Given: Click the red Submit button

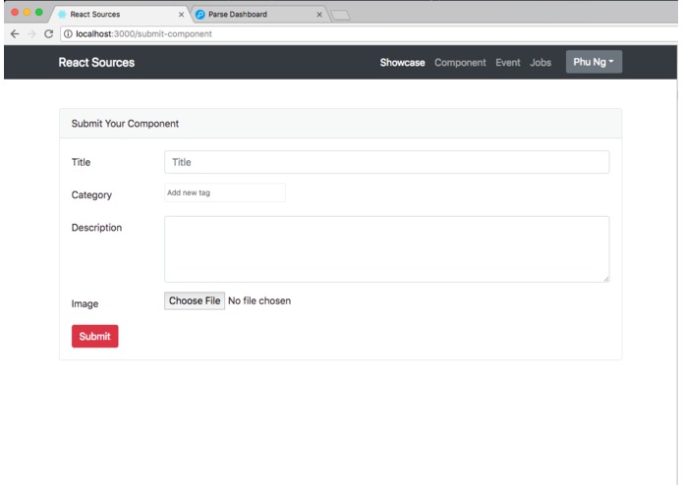Looking at the screenshot, I should [x=95, y=336].
